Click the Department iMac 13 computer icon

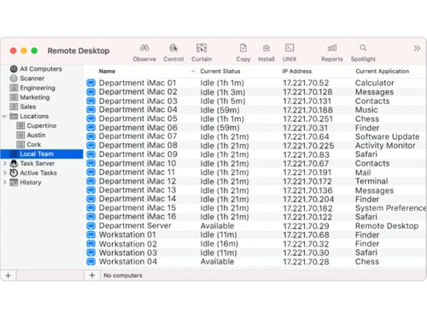coord(91,190)
